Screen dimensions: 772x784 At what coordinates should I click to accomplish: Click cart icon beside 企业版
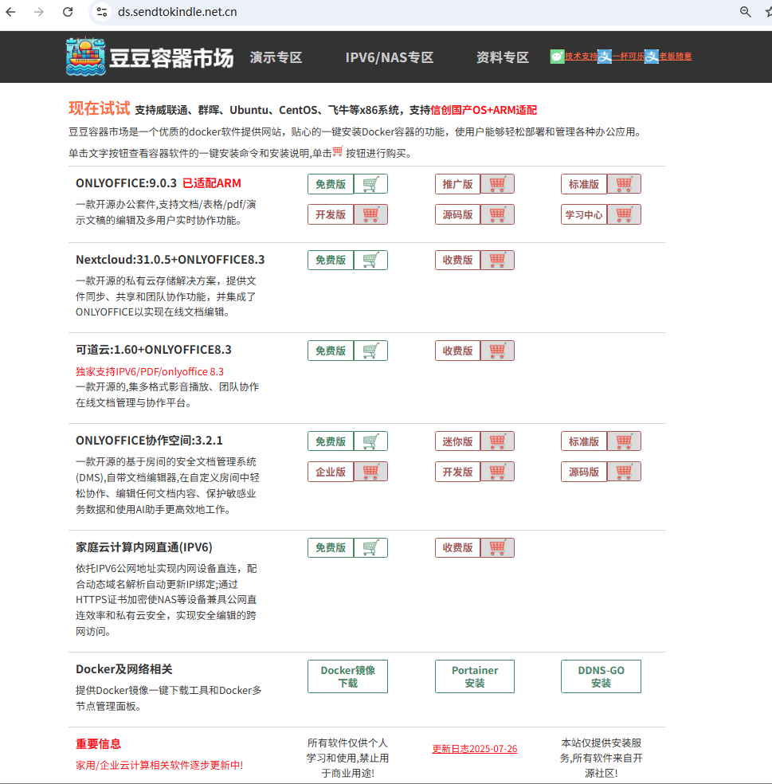pos(370,472)
